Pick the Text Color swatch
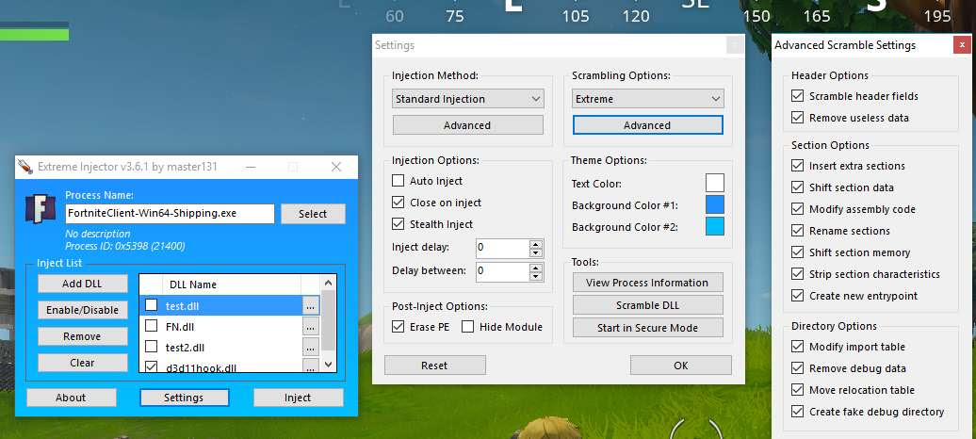 (714, 183)
